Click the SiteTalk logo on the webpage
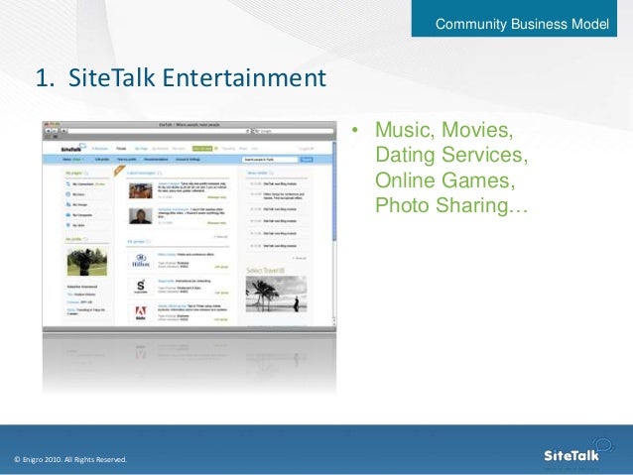 coord(73,148)
